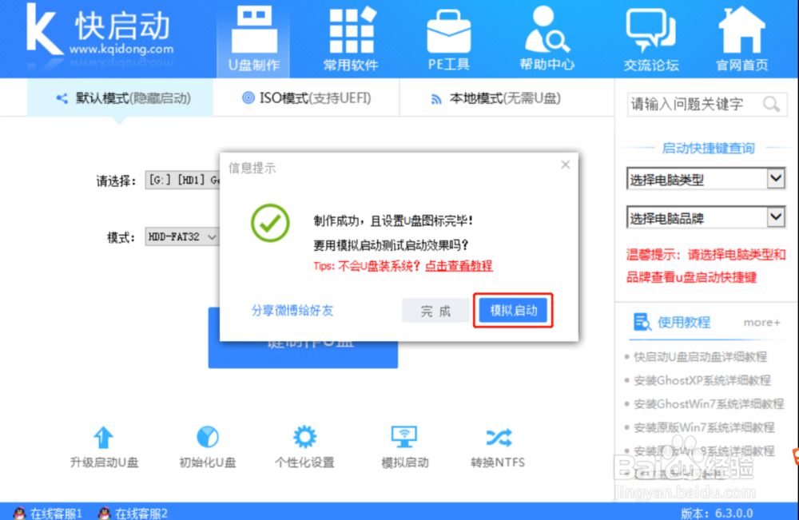799x520 pixels.
Task: Go to the 官网首页 homepage
Action: [741, 38]
